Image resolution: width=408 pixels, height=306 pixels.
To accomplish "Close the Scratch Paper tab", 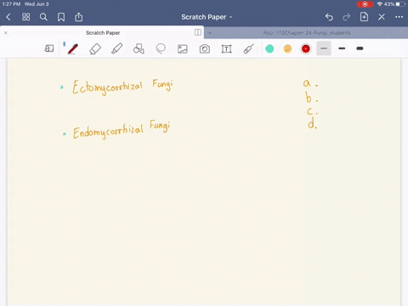I will [x=6, y=33].
